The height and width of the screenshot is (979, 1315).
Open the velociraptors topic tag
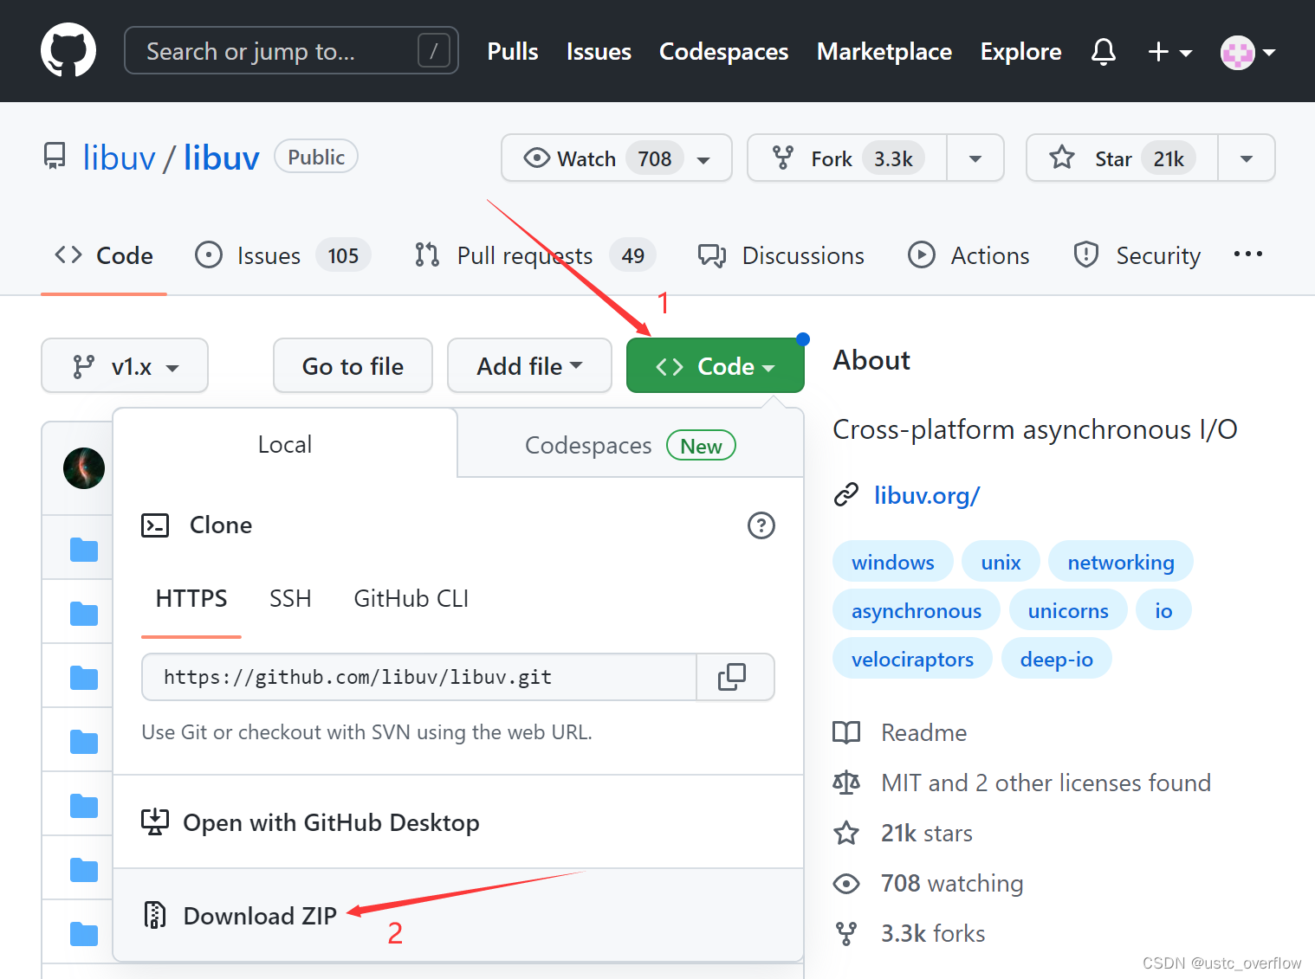coord(912,659)
